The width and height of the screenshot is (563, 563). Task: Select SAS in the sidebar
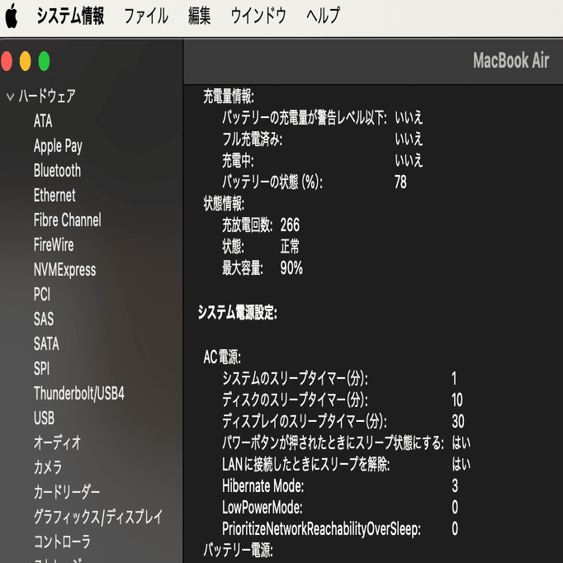pos(44,319)
